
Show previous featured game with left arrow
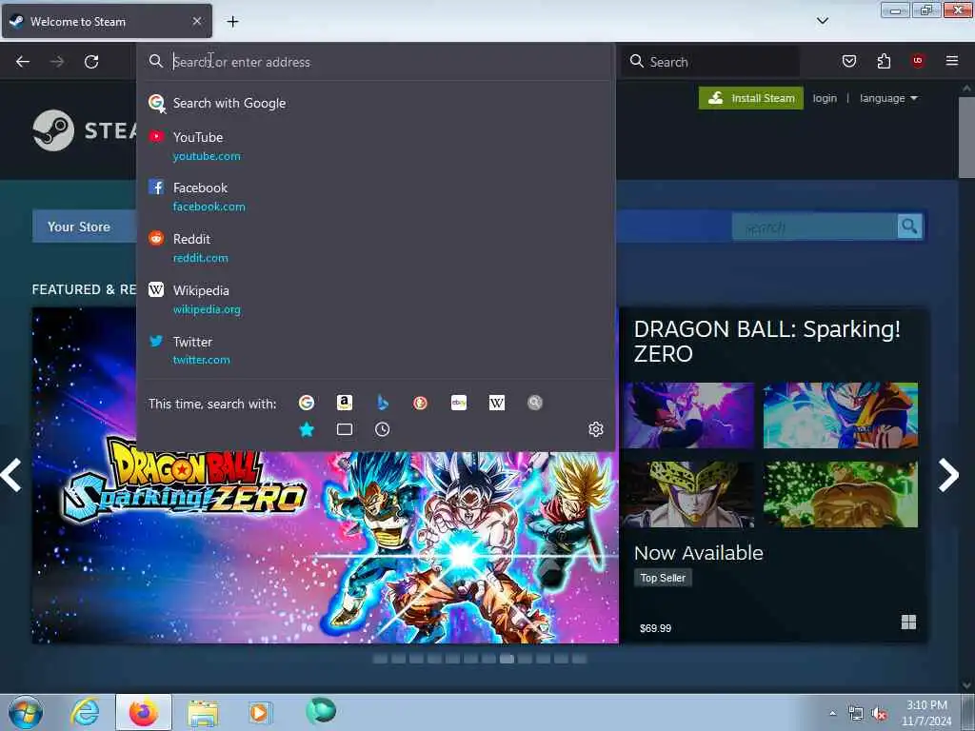[x=11, y=476]
